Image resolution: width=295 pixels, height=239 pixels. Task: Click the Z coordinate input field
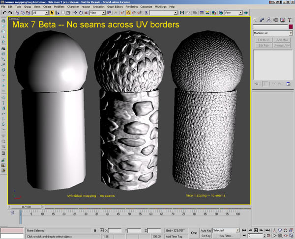(154, 230)
